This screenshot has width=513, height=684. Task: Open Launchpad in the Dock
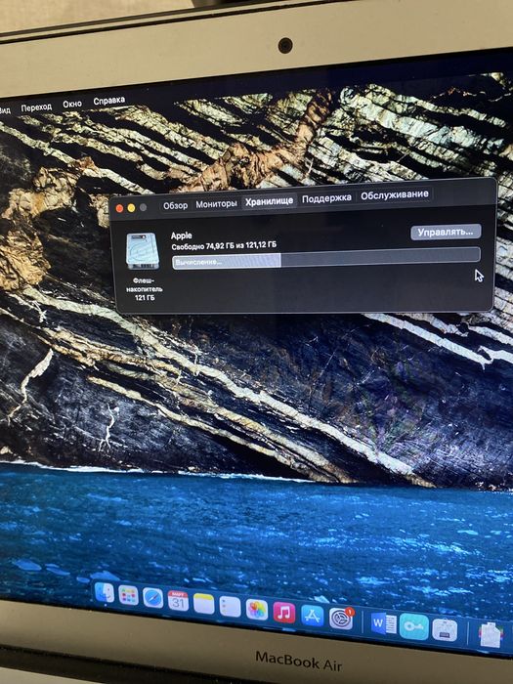point(128,595)
